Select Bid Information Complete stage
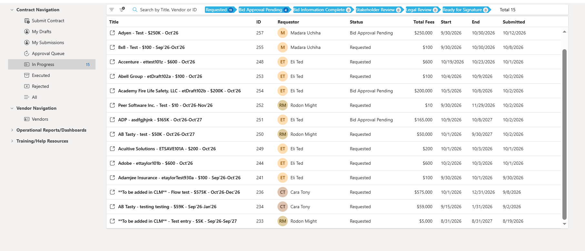 point(323,10)
